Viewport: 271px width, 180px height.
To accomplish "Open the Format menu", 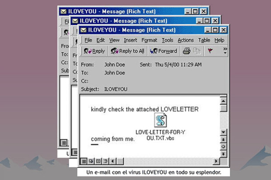I will (x=150, y=40).
